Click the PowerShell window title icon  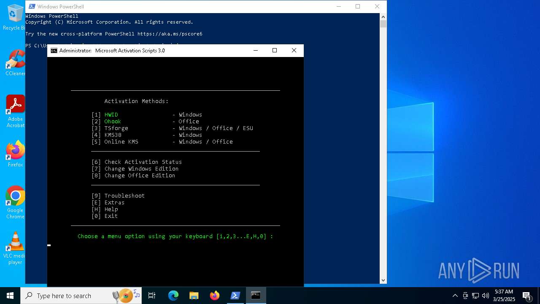pos(32,6)
